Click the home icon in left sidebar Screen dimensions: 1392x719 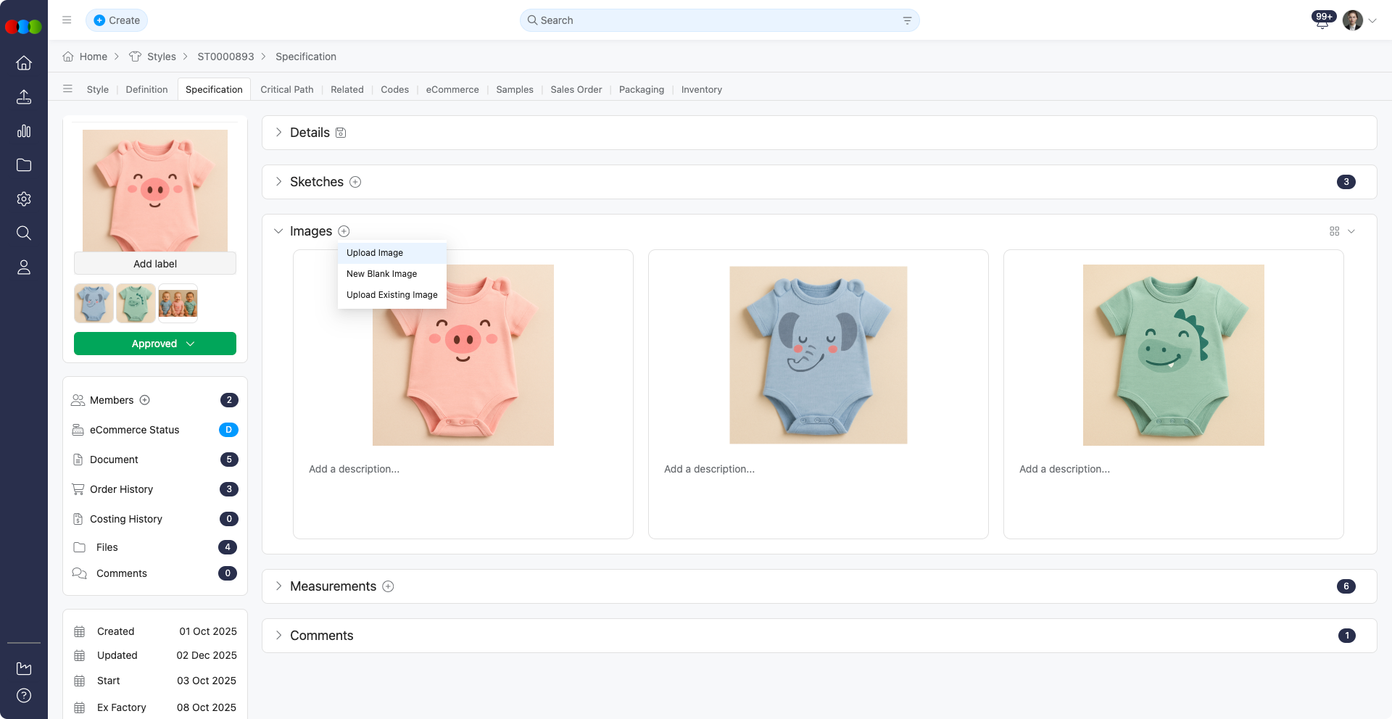pos(24,63)
